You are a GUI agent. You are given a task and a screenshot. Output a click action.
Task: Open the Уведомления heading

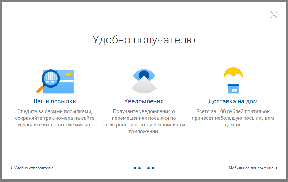(x=144, y=101)
